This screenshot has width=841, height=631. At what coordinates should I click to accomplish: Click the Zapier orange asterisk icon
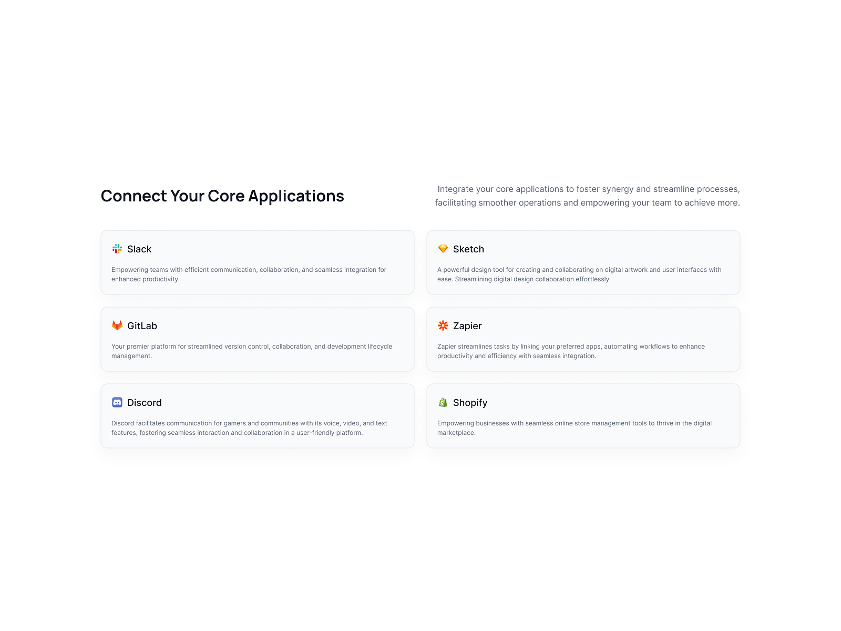click(443, 325)
